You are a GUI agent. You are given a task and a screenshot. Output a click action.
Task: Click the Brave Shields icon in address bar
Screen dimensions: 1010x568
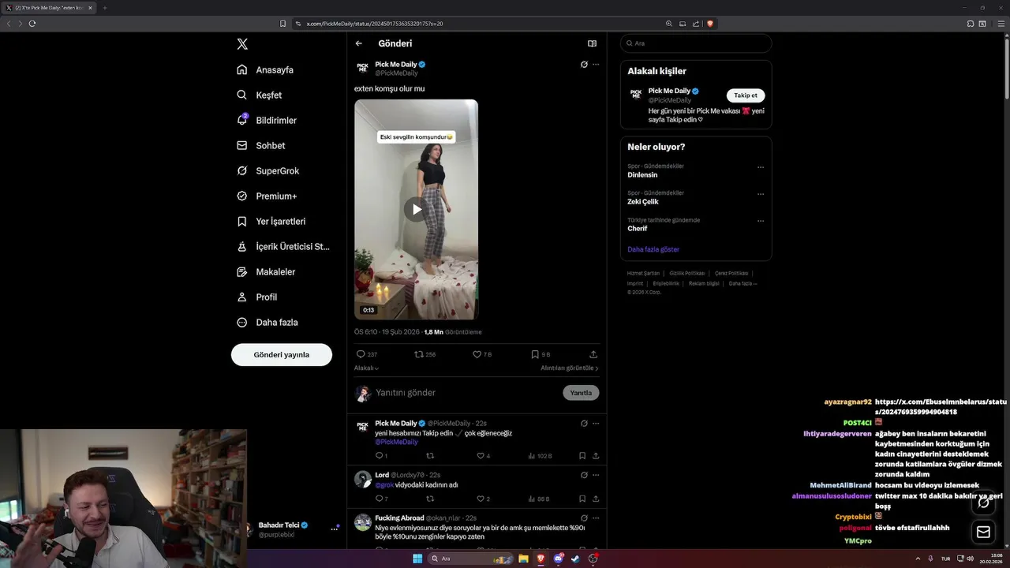710,24
